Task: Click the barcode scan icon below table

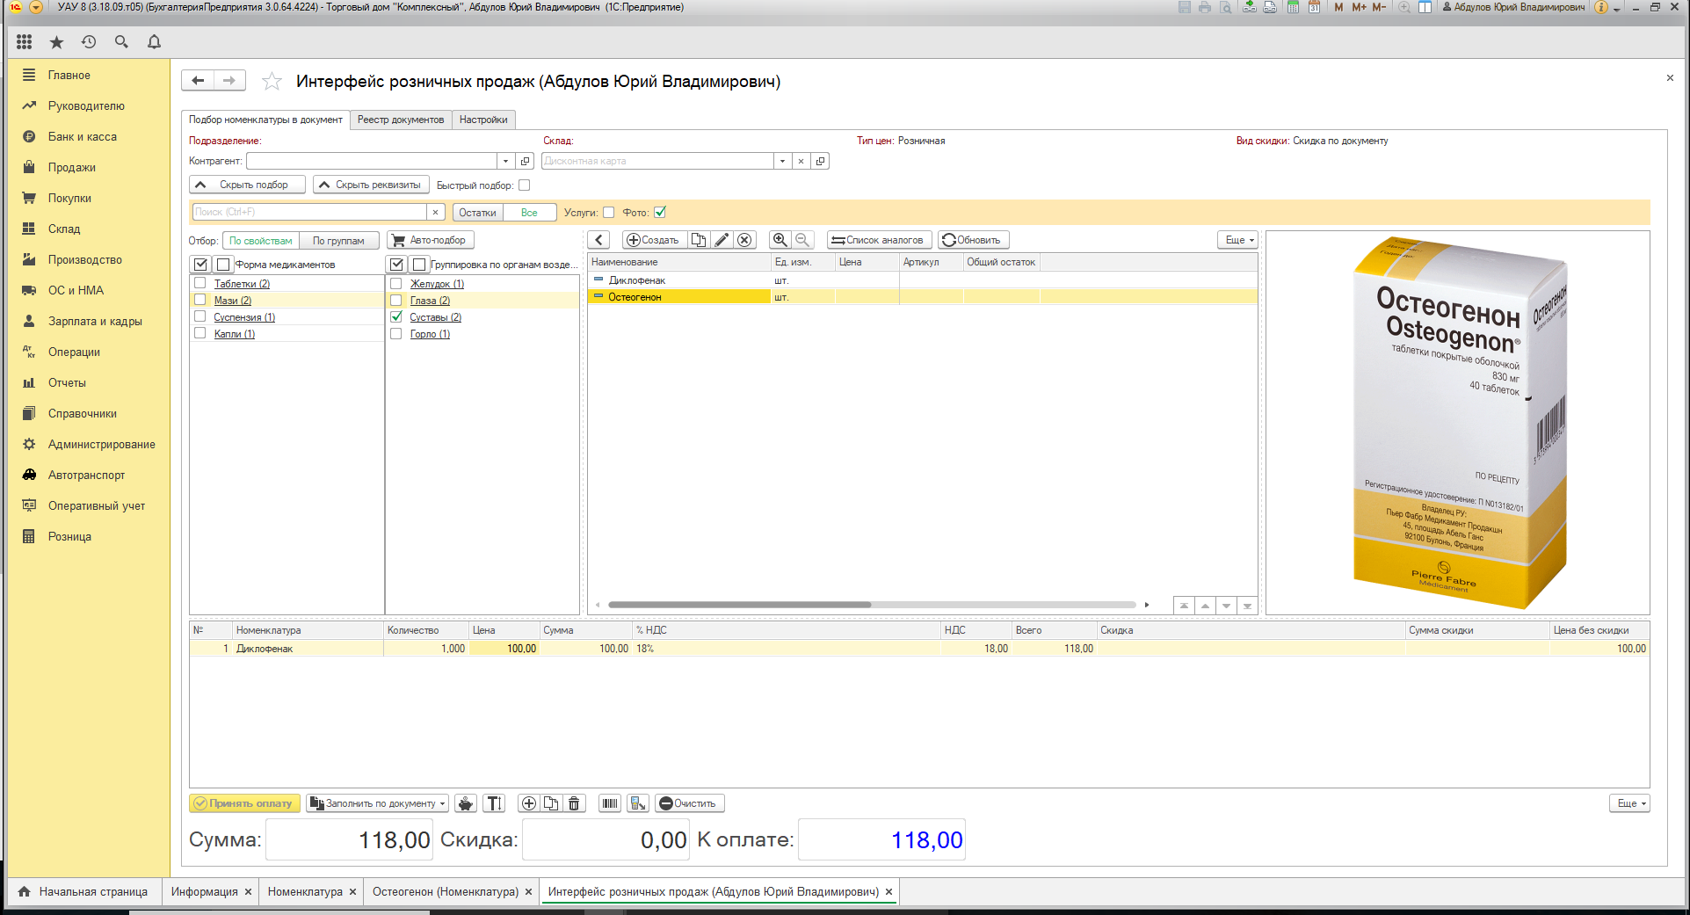Action: click(610, 803)
